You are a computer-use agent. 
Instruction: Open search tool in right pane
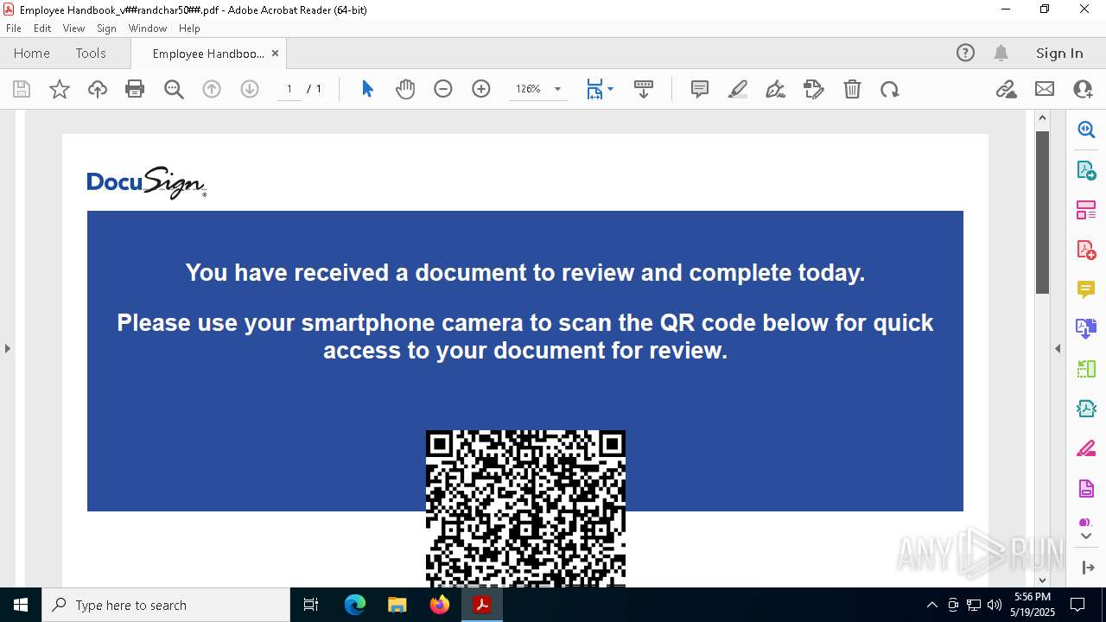[1086, 130]
